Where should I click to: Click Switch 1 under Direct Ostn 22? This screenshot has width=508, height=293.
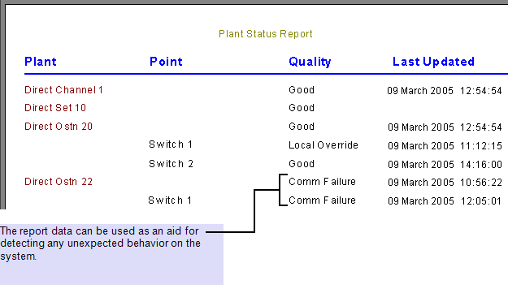(x=170, y=200)
